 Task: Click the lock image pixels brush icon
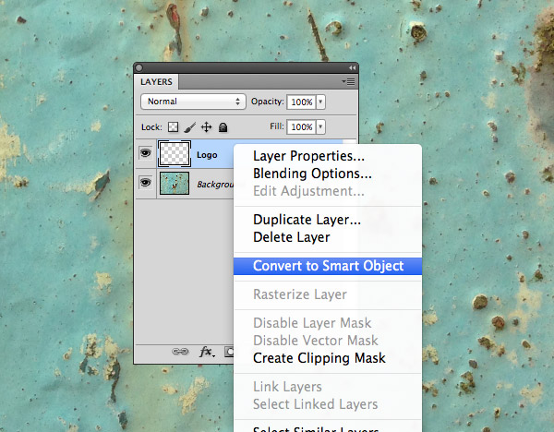[x=189, y=127]
